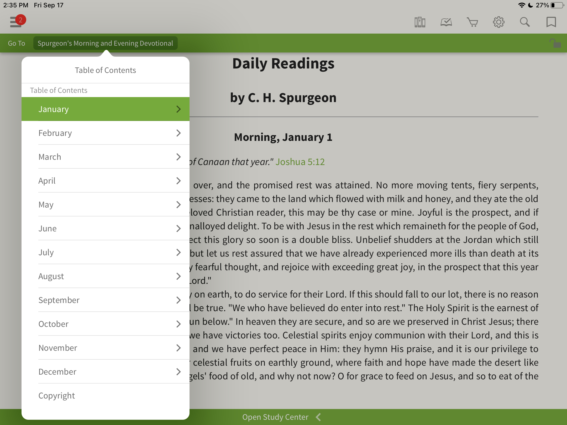Screen dimensions: 567x425
Task: Toggle the sync lock icon
Action: [555, 43]
